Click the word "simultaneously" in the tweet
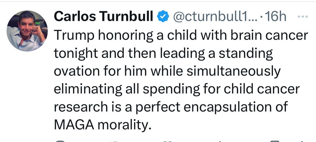 (x=234, y=72)
